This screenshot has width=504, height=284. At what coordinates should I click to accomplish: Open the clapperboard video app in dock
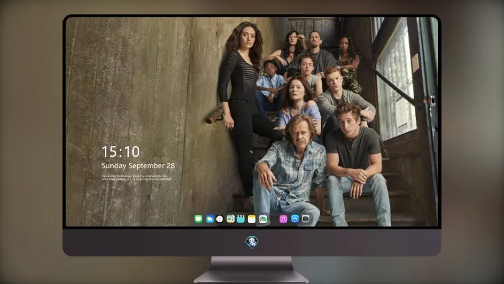[241, 219]
